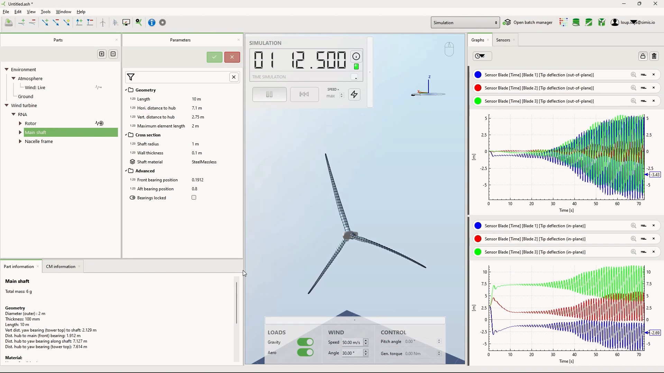Open the Simulation mode dropdown

click(465, 23)
